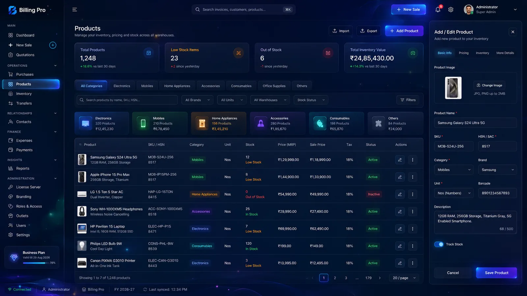This screenshot has width=527, height=296.
Task: Close the Add / Edit Product panel
Action: tap(513, 32)
